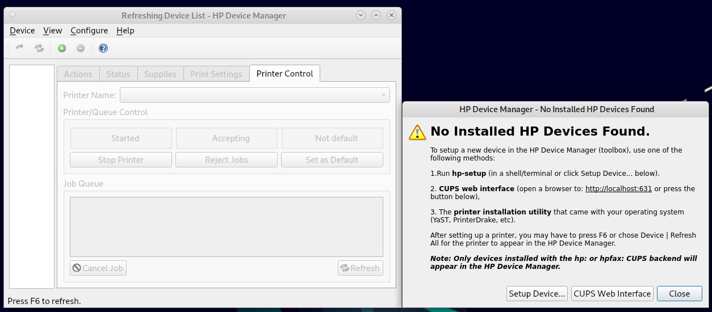The height and width of the screenshot is (312, 712).
Task: Click the Setup Device toolbar icon with green plus
Action: (x=62, y=48)
